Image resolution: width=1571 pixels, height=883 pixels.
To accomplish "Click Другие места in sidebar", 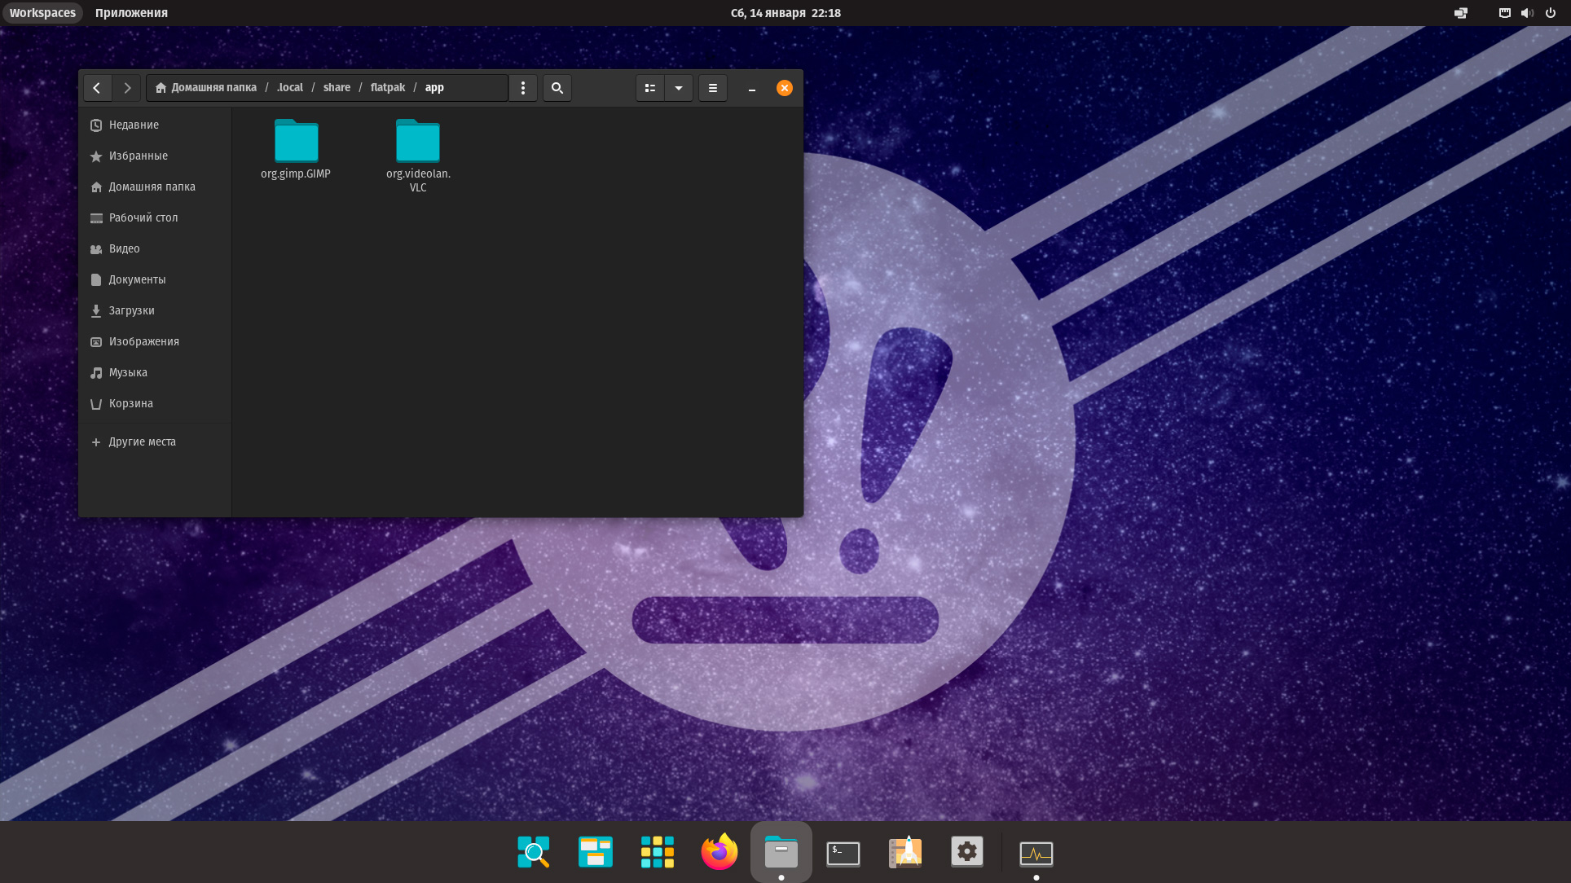I will coord(142,441).
